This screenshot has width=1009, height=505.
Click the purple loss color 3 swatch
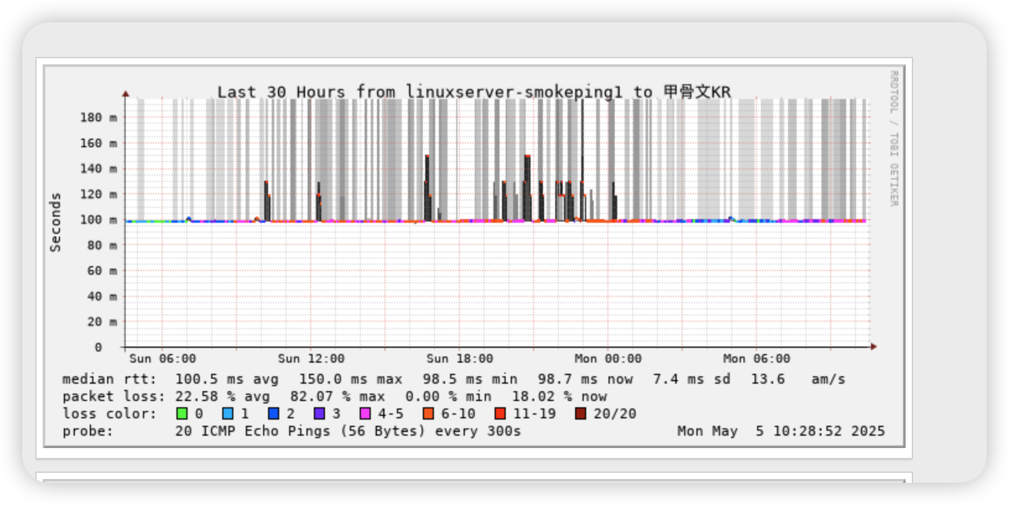tap(319, 413)
